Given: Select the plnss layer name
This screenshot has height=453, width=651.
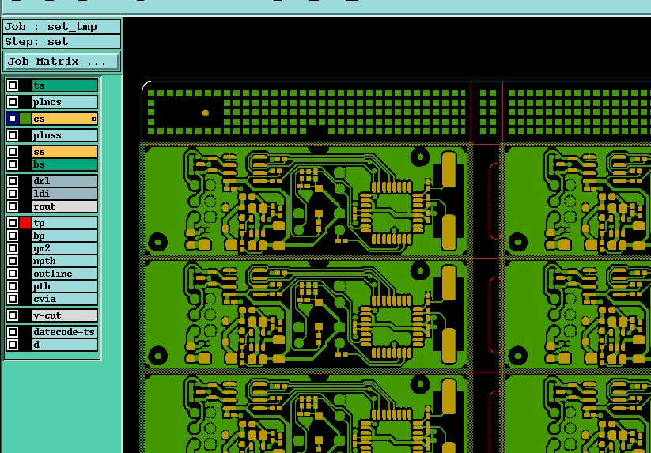Looking at the screenshot, I should click(65, 135).
